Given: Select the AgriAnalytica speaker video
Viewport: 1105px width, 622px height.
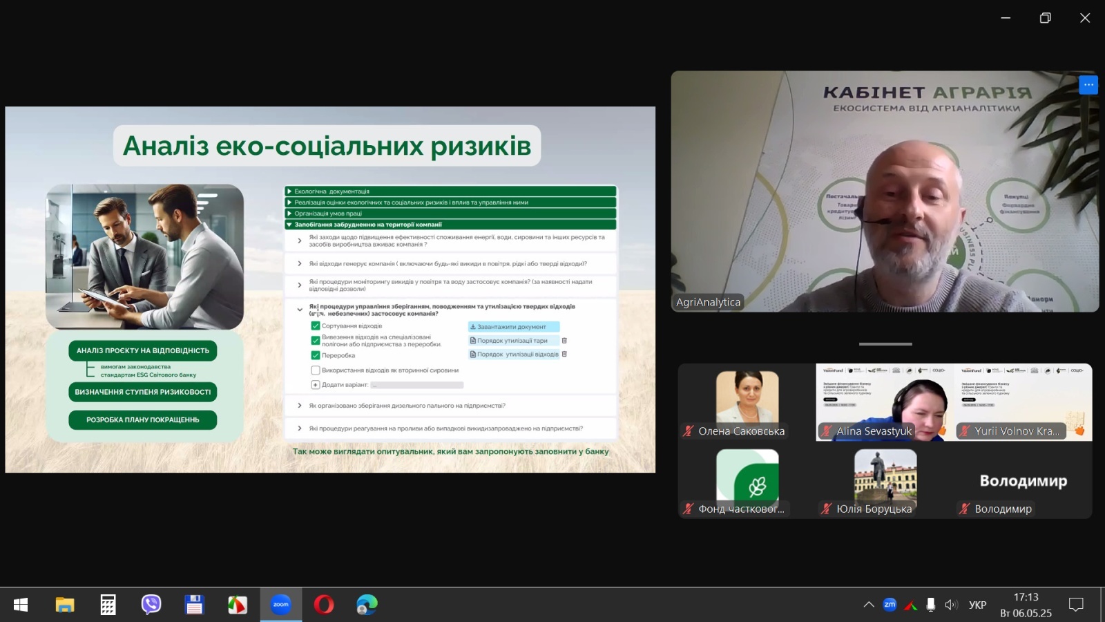Looking at the screenshot, I should pyautogui.click(x=885, y=191).
